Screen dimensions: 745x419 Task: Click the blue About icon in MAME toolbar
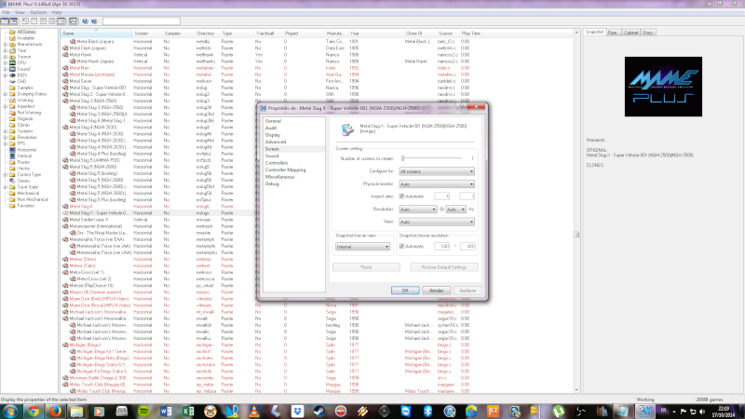pos(85,21)
